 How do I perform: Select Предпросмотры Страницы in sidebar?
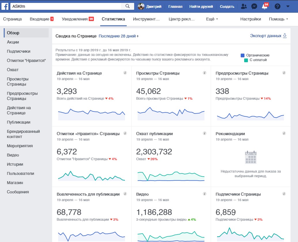tap(22, 96)
